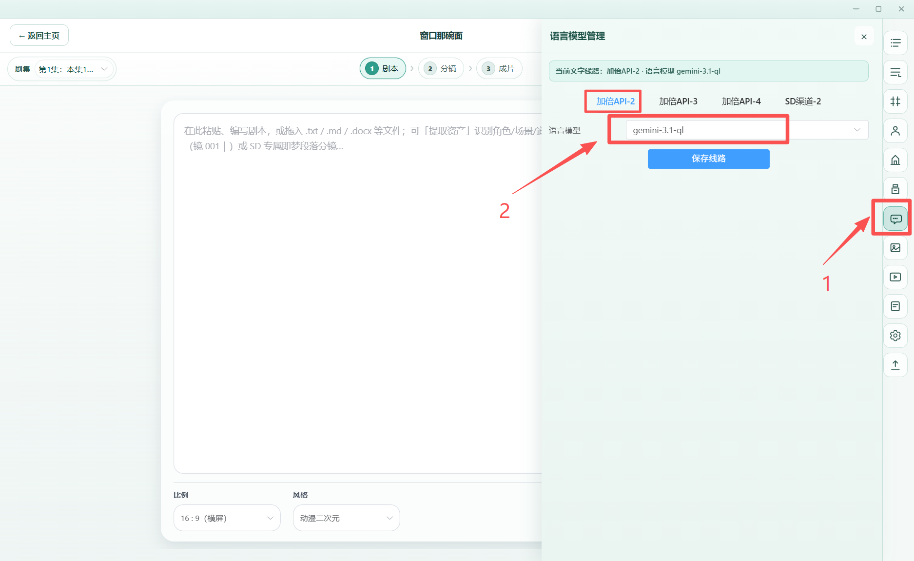Go to step 3 成片
The image size is (914, 561).
pyautogui.click(x=499, y=69)
